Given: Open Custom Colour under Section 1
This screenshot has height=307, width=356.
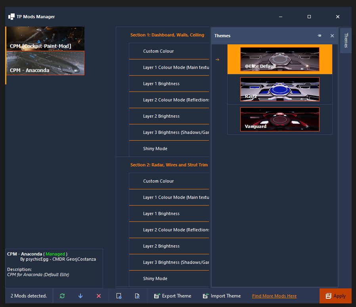Looking at the screenshot, I should 169,51.
